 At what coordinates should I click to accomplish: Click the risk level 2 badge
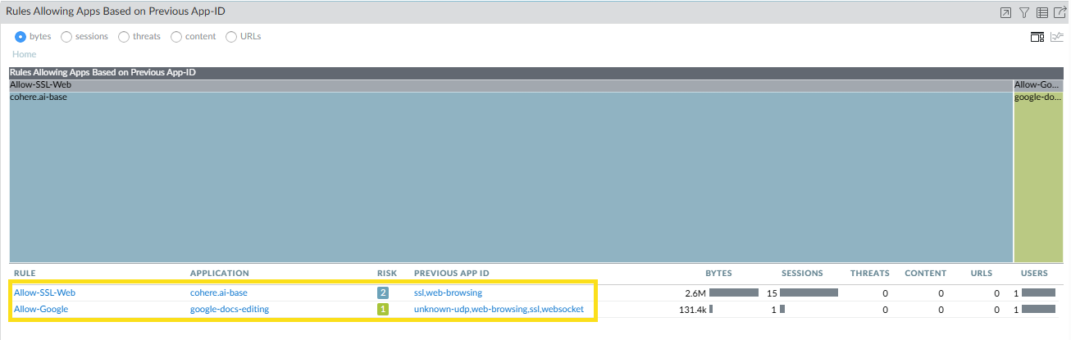[x=382, y=292]
